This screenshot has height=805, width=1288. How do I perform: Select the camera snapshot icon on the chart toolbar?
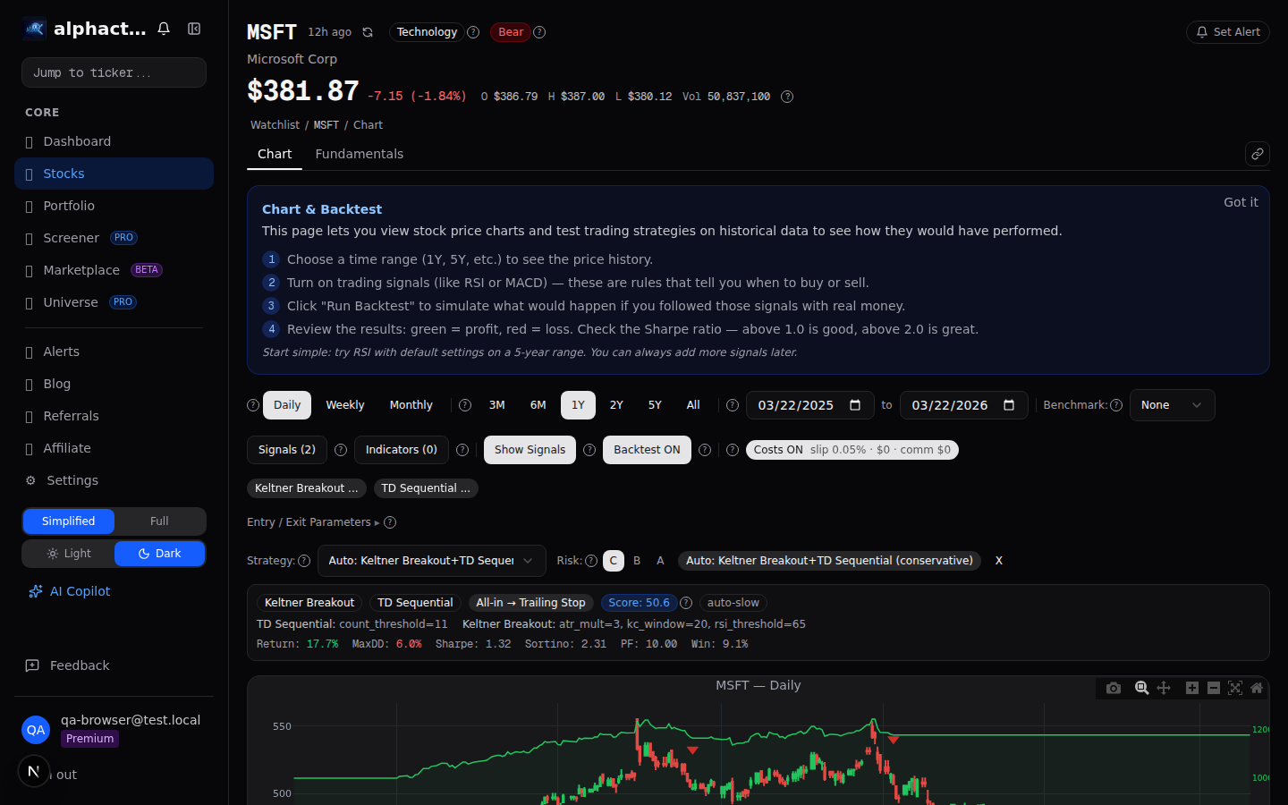pyautogui.click(x=1114, y=688)
